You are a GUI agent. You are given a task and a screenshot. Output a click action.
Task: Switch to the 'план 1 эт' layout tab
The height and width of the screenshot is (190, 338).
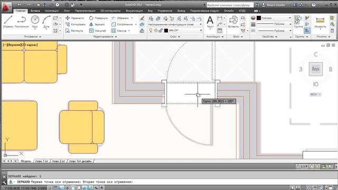click(x=42, y=161)
